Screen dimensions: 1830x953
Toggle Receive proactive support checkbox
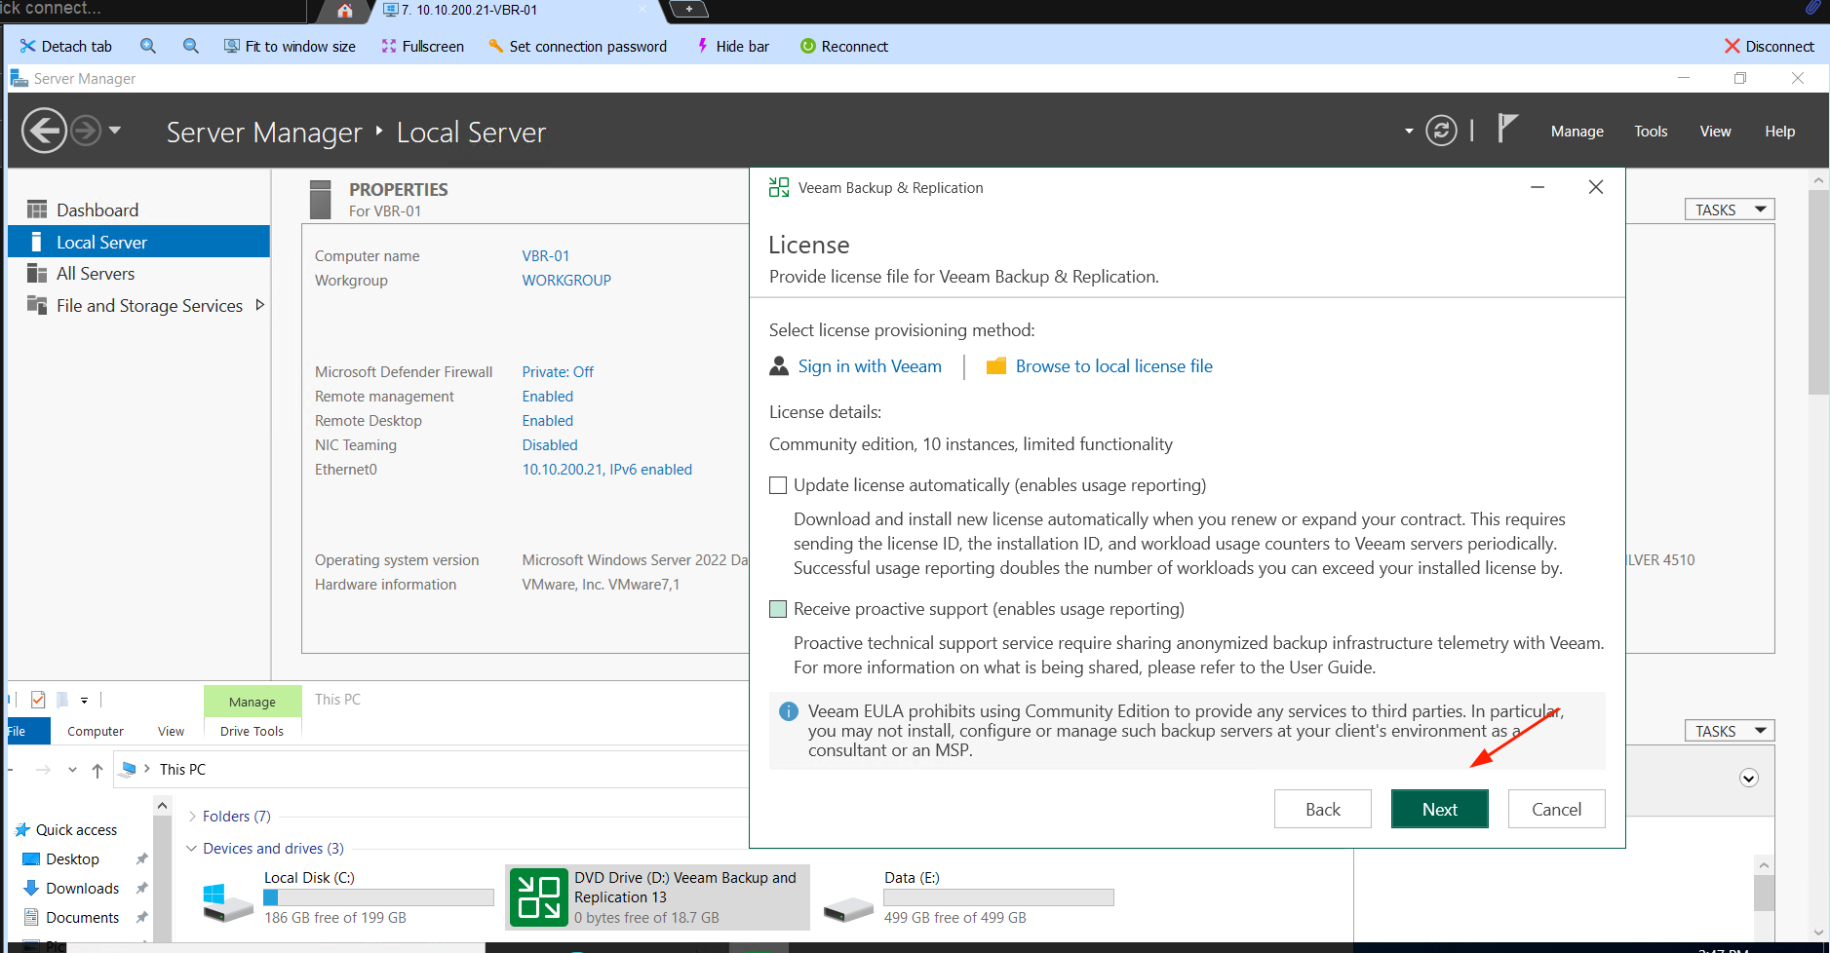pyautogui.click(x=778, y=609)
